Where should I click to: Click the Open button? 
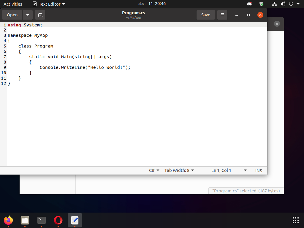(12, 15)
